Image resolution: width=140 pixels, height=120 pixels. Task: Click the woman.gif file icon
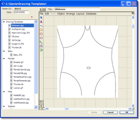pos(11,88)
